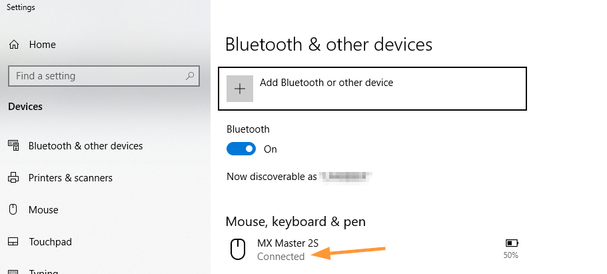Open the Touchpad settings page
Image resolution: width=607 pixels, height=274 pixels.
(x=50, y=242)
